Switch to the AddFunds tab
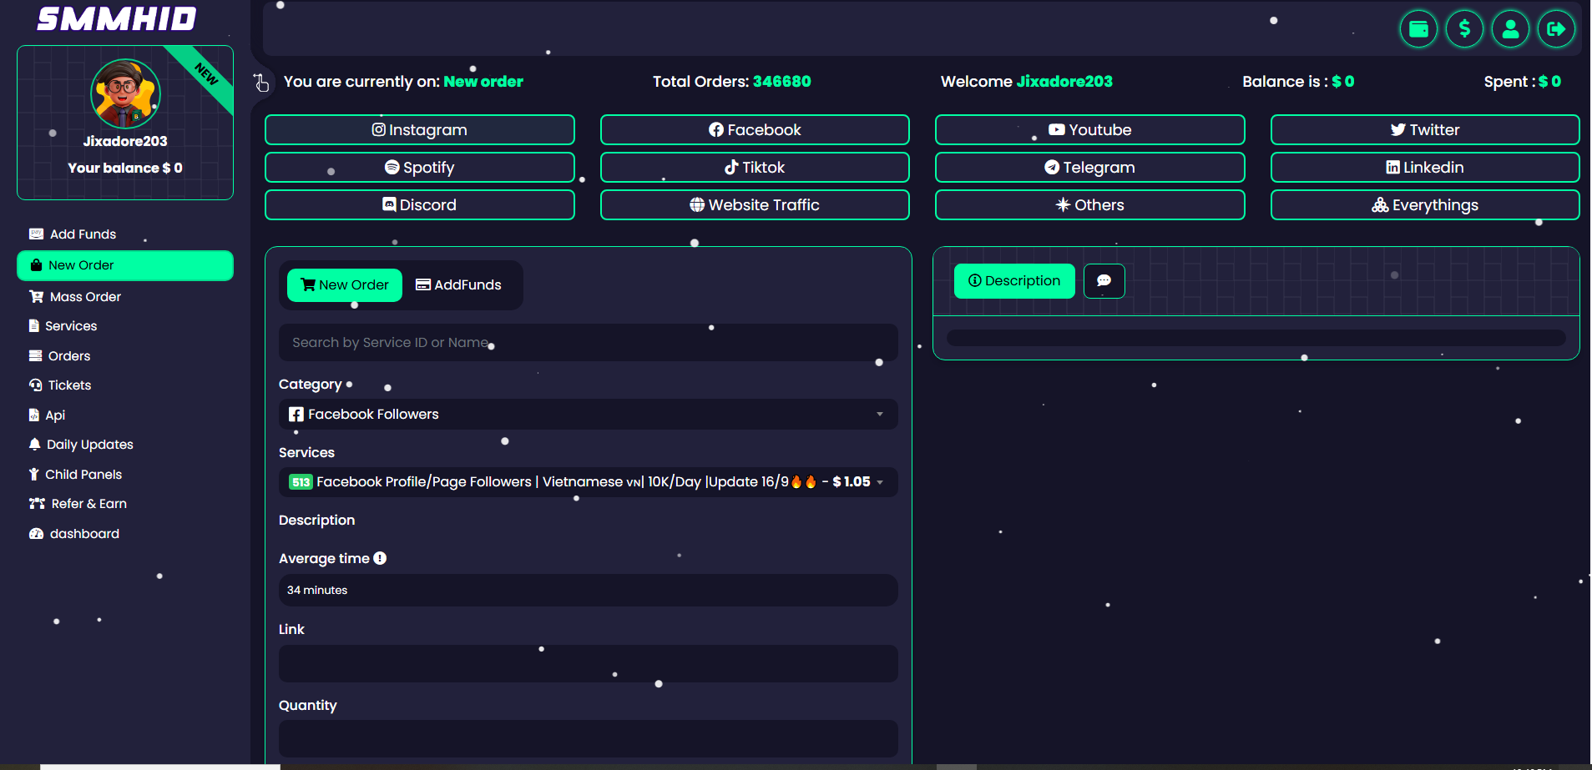 coord(458,285)
